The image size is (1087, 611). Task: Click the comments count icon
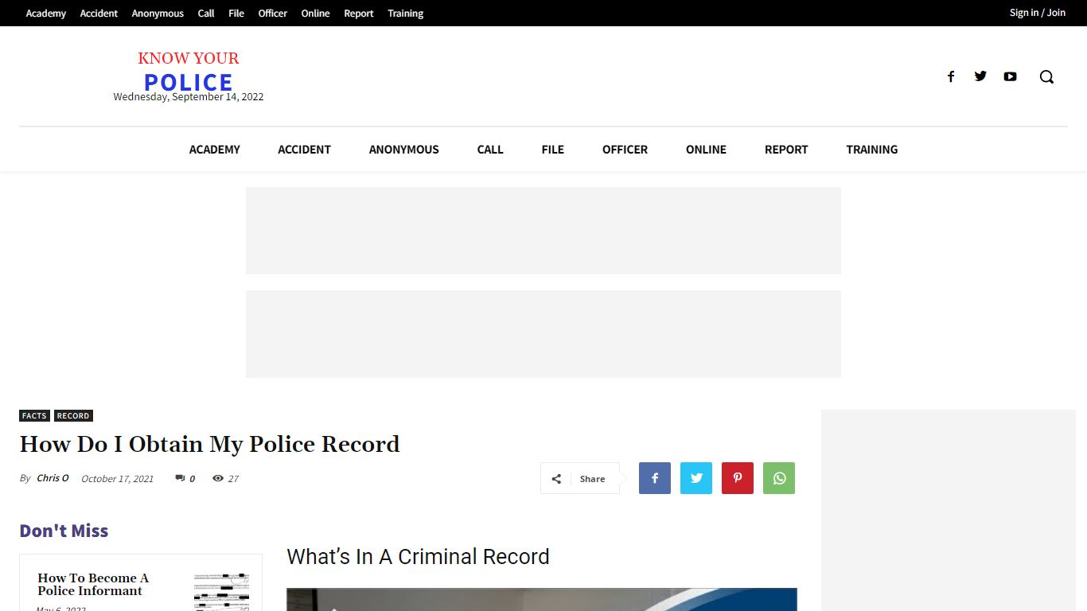[180, 478]
